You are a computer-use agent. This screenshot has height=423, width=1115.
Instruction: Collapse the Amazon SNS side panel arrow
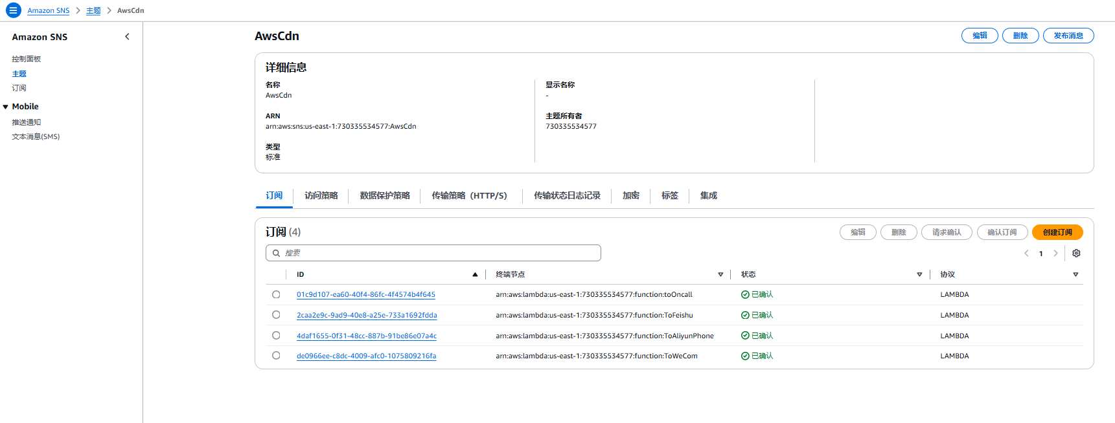coord(127,37)
